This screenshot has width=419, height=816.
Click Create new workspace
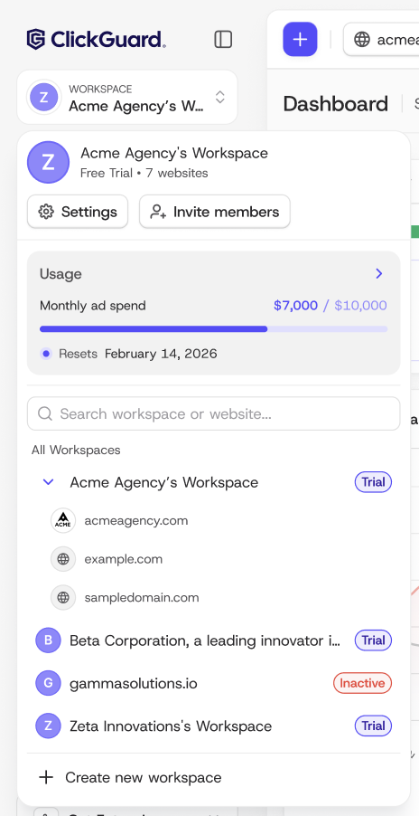point(144,777)
